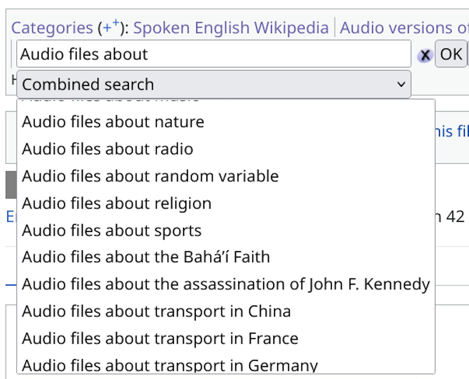Open the Spoken English Wikipedia category
469x379 pixels.
231,28
